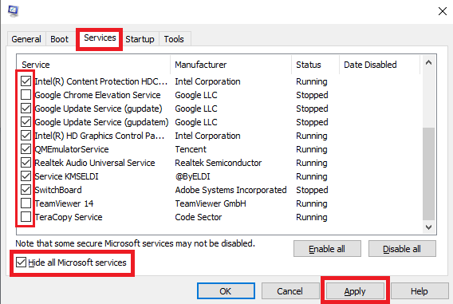453x304 pixels.
Task: Click the scroll up arrow of services list
Action: coord(429,62)
